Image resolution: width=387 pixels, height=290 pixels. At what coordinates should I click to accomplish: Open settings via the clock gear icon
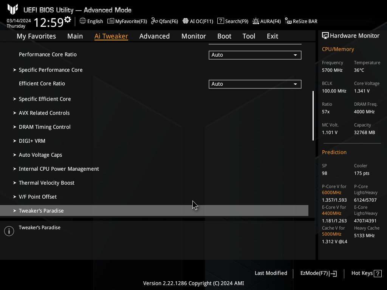(x=68, y=20)
